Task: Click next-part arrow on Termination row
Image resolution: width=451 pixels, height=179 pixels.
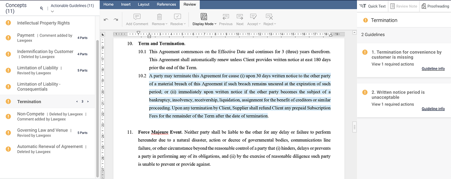Action: click(x=88, y=102)
